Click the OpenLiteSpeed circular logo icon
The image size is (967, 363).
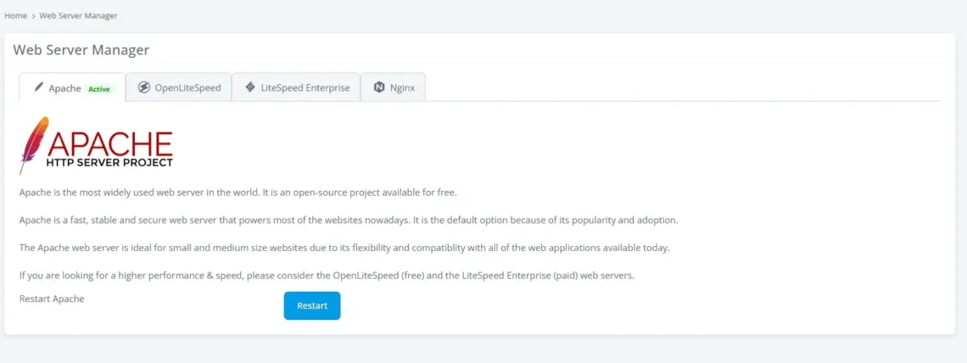tap(144, 87)
